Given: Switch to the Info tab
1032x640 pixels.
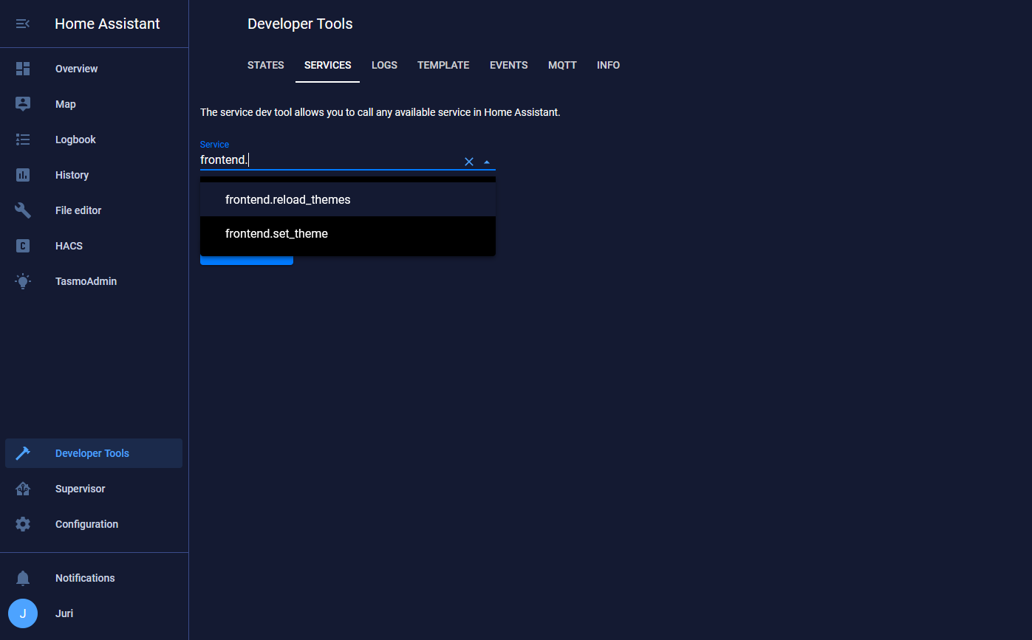Looking at the screenshot, I should tap(608, 65).
